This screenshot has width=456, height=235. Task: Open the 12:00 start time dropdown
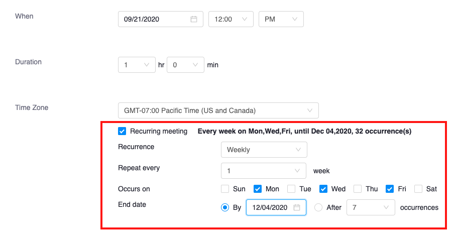pos(231,19)
